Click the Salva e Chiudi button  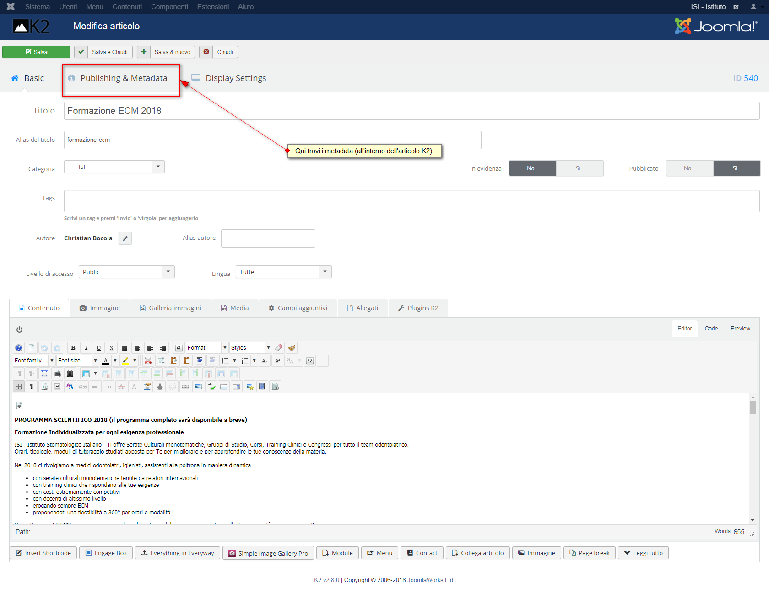(x=103, y=52)
